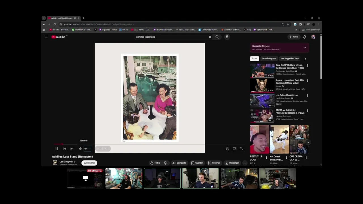Expand the Siguiente: Hey Joe mix panel
The image size is (363, 204).
305,48
